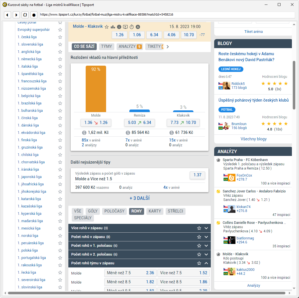Open the TIKETY tab

point(155,46)
